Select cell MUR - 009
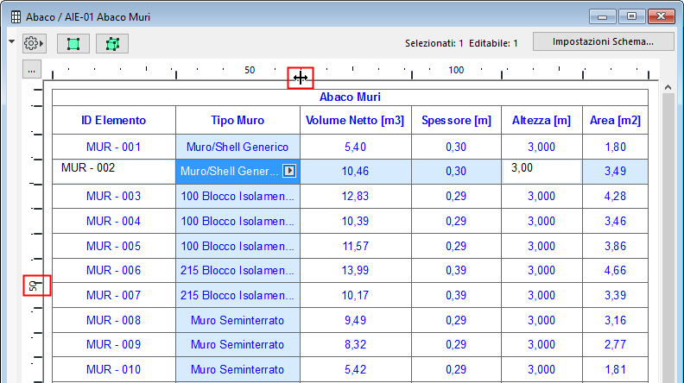Image resolution: width=684 pixels, height=383 pixels. [x=114, y=344]
